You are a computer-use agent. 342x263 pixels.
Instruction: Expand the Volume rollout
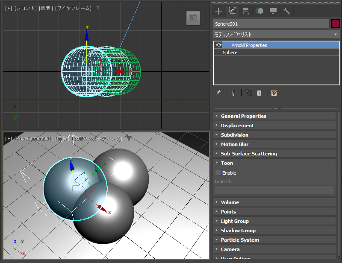[274, 202]
